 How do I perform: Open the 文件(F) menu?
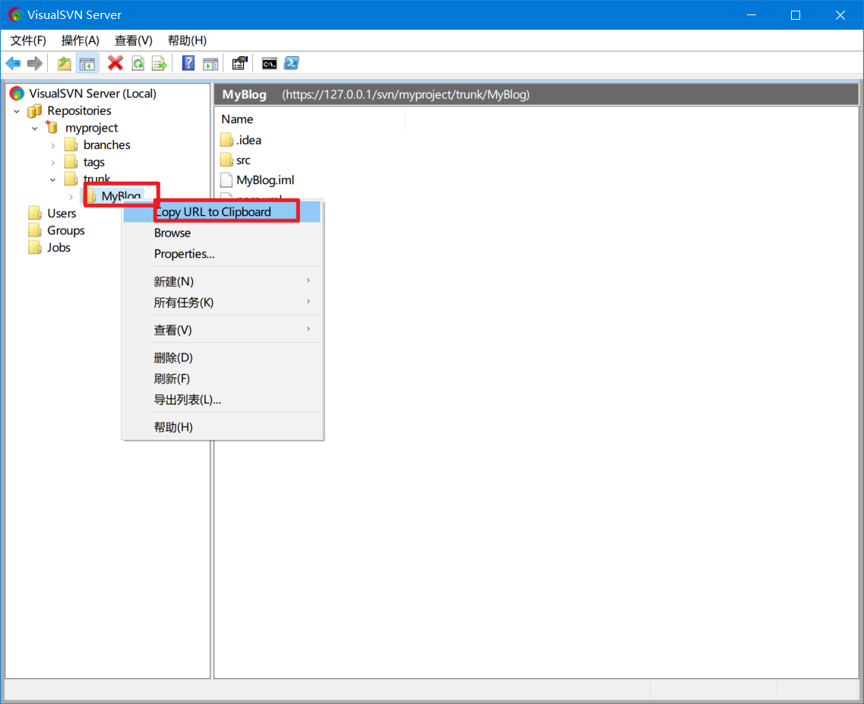[x=28, y=41]
